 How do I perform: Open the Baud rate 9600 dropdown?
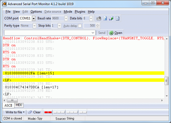coord(66,18)
